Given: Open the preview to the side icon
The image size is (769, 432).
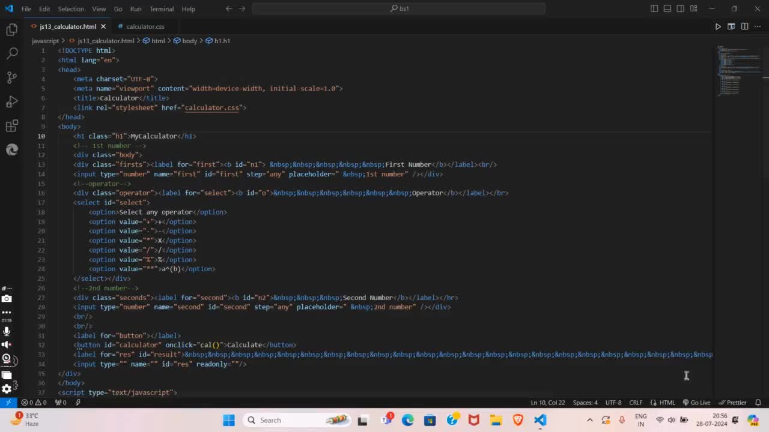Looking at the screenshot, I should pos(731,26).
